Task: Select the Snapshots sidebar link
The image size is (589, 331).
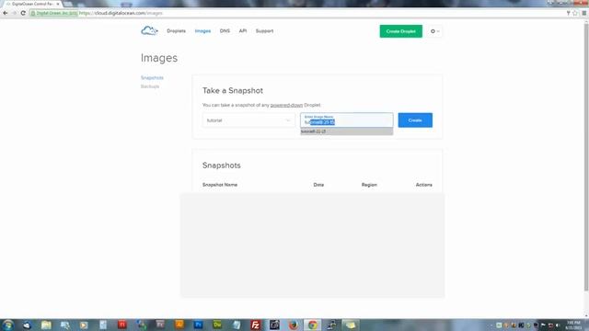Action: (152, 77)
